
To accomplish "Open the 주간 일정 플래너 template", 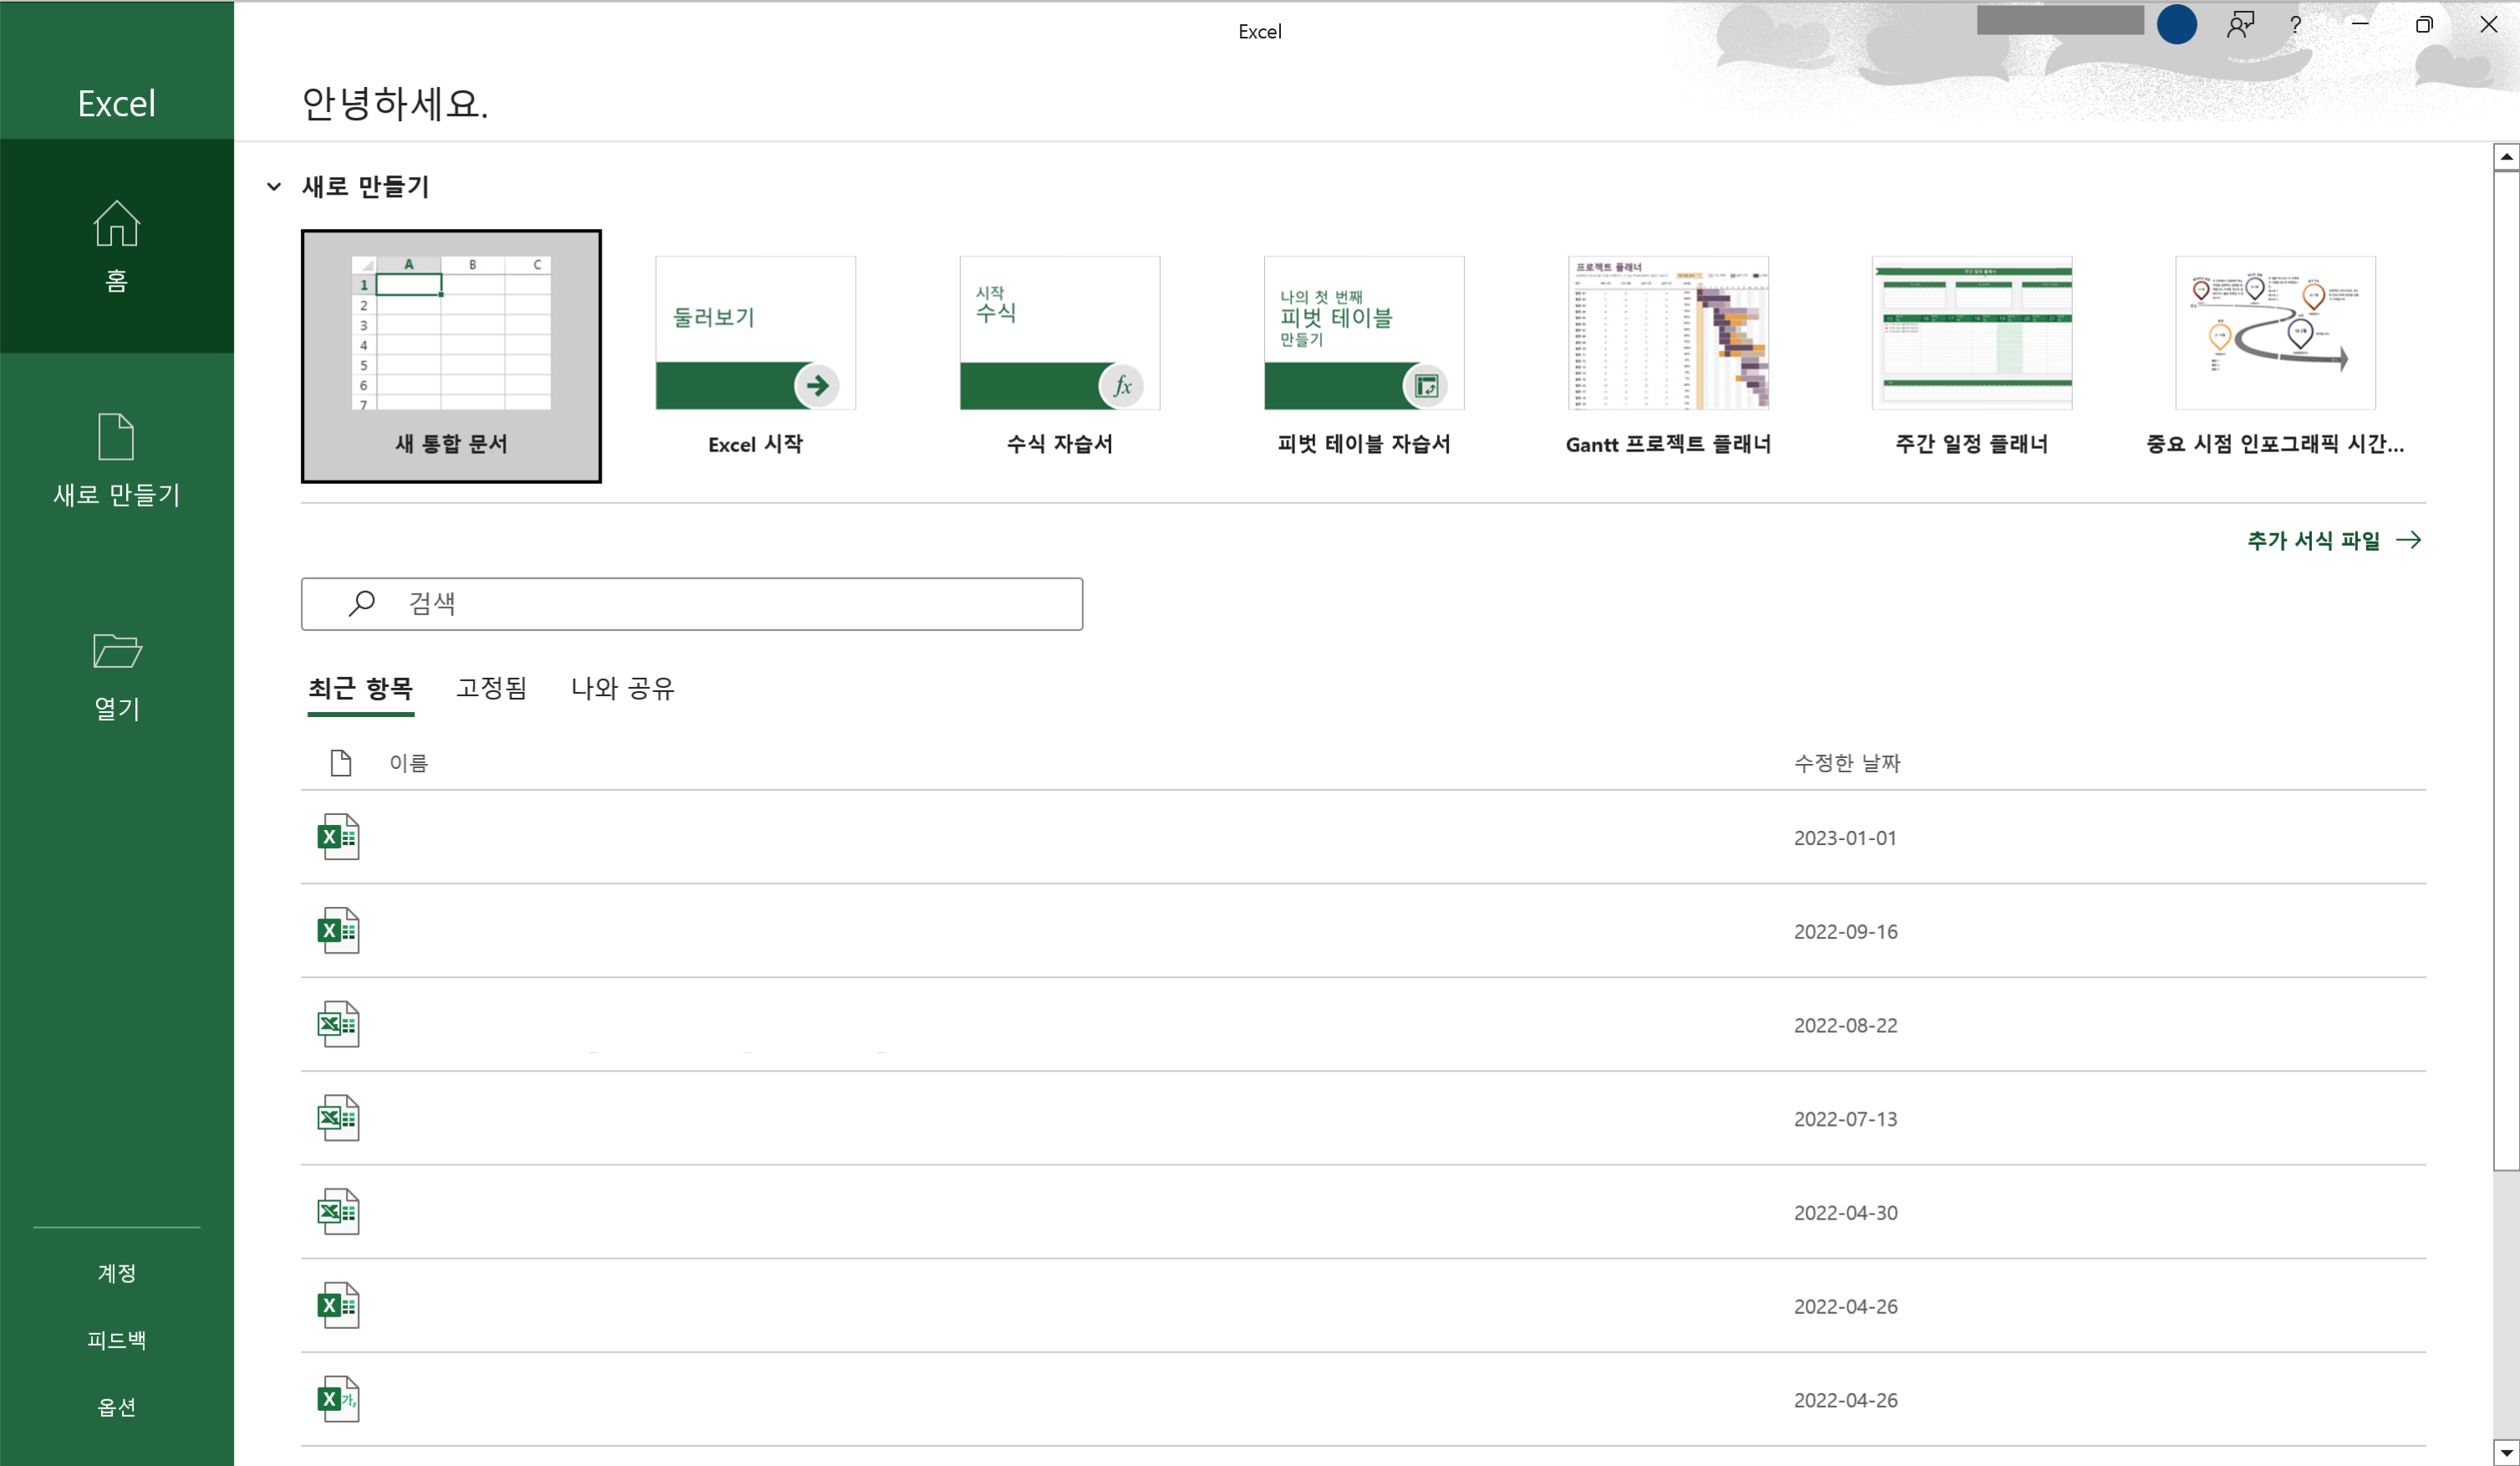I will point(1972,356).
